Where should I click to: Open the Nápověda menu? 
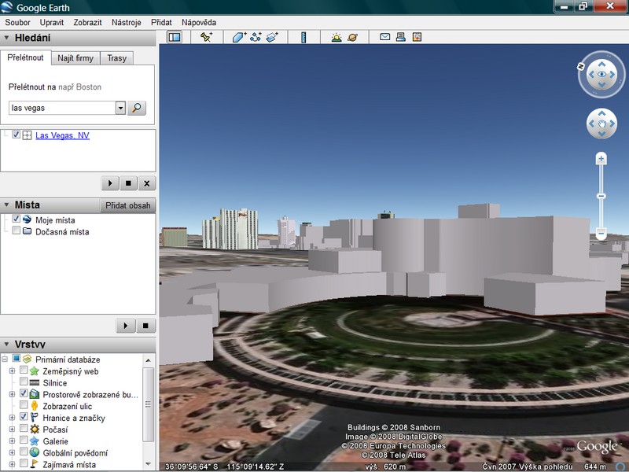(199, 23)
